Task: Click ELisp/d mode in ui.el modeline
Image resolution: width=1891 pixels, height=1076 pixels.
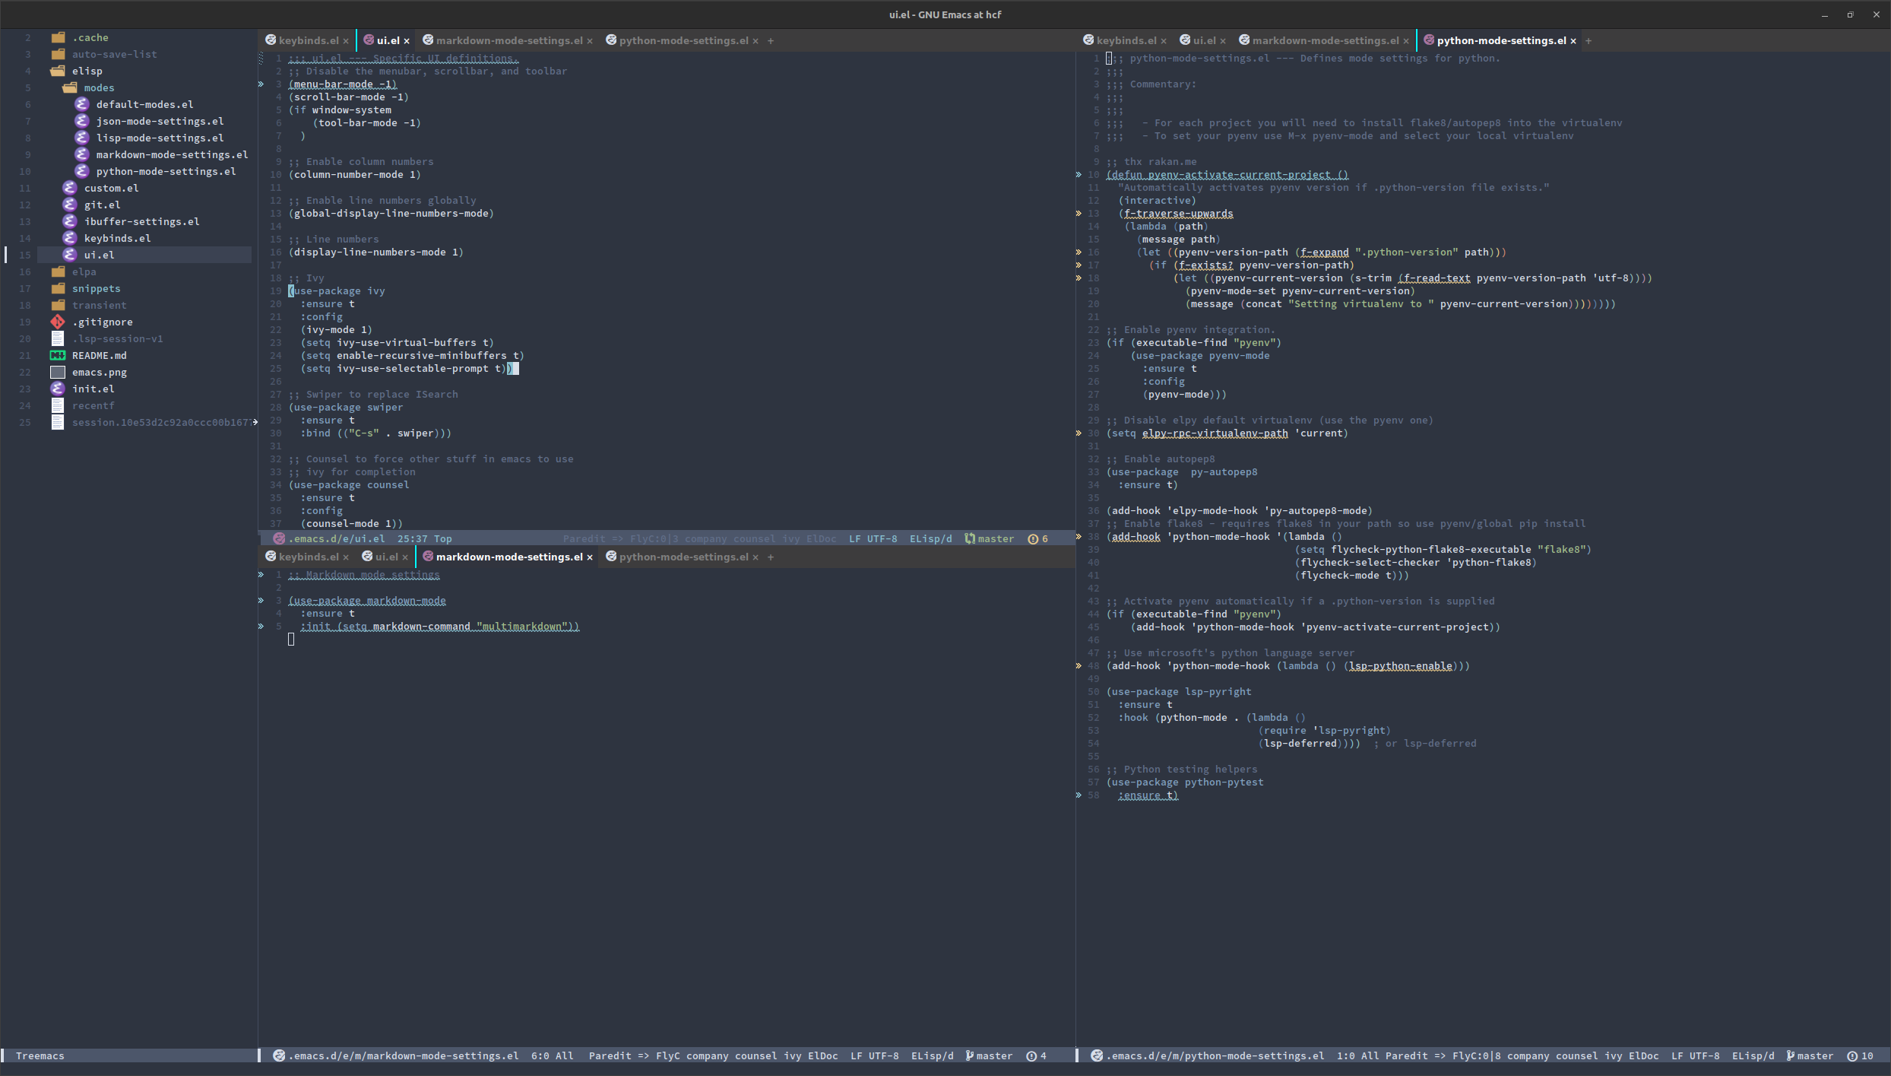Action: coord(931,538)
